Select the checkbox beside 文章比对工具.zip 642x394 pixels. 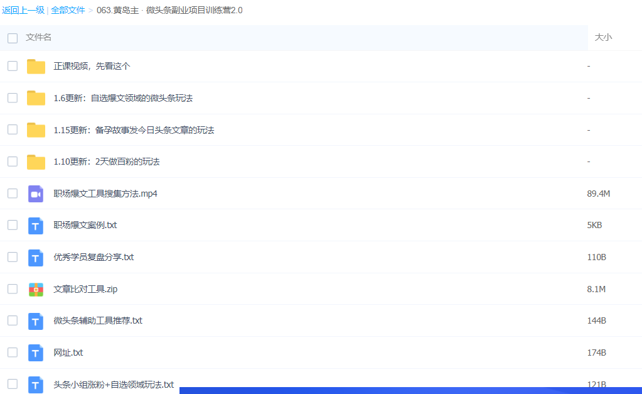tap(13, 289)
